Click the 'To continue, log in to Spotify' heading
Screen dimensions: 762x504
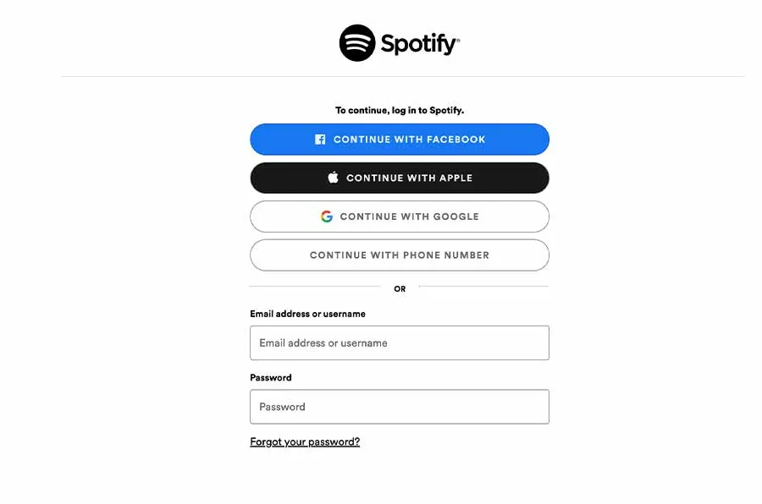tap(400, 110)
